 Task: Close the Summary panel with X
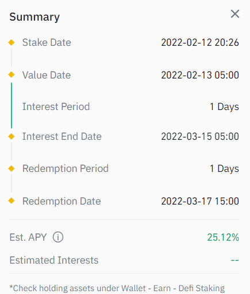pyautogui.click(x=235, y=14)
